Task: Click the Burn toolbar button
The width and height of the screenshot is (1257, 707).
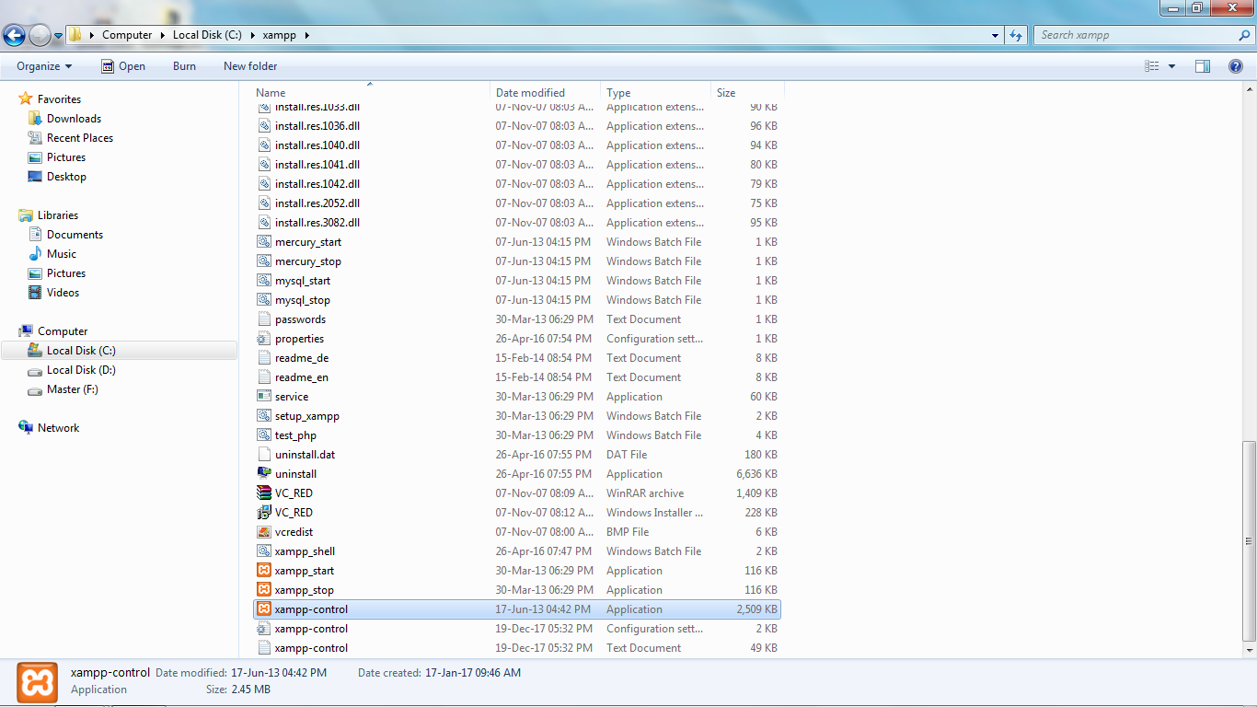Action: click(184, 66)
